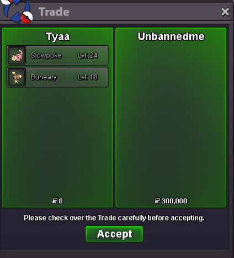Click Unbannedme's ₽300,000 money offer
This screenshot has width=234, height=258.
click(x=171, y=201)
